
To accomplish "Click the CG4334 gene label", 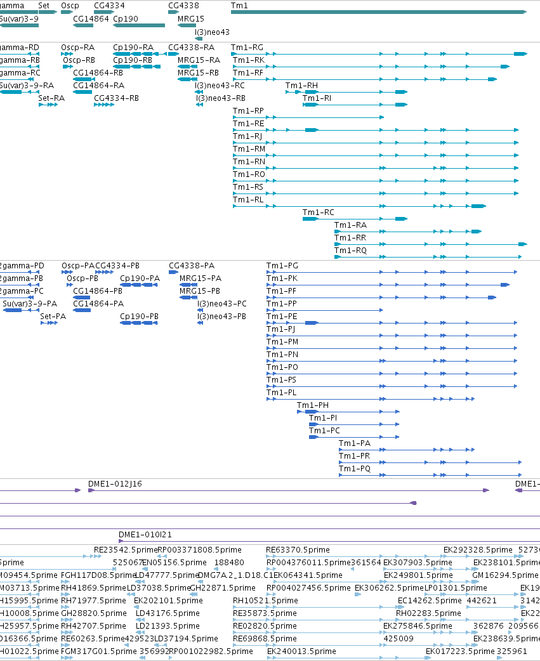I will pyautogui.click(x=109, y=6).
